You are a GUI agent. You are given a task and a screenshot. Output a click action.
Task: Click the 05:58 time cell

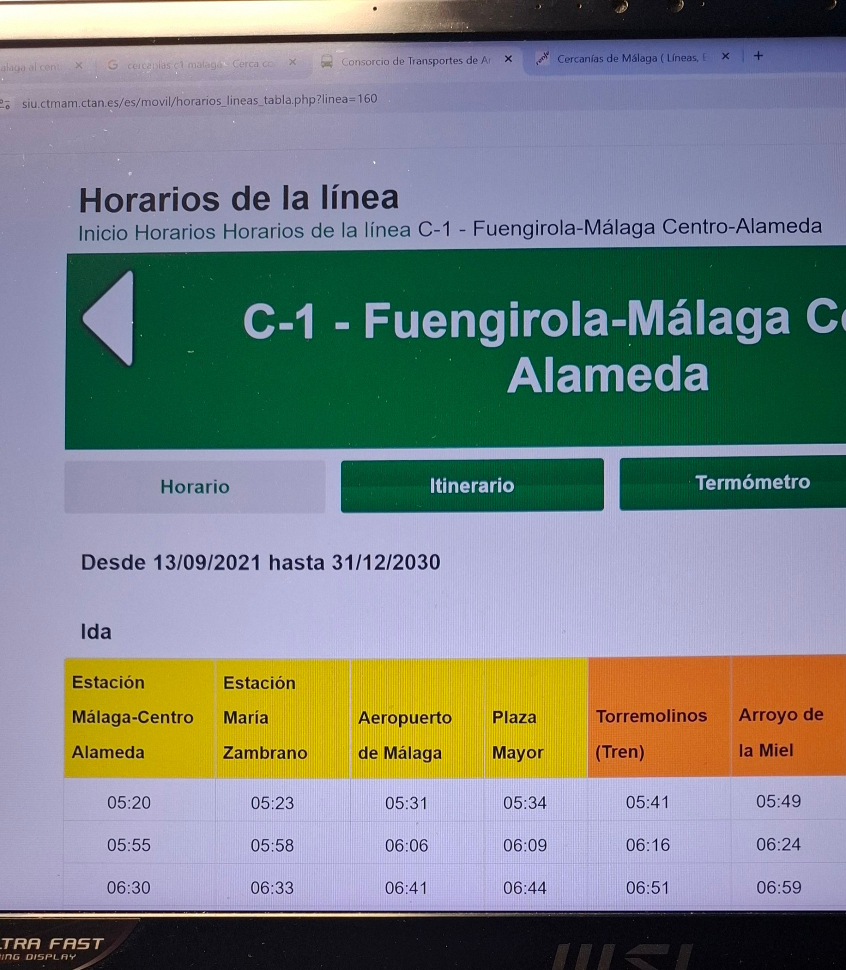[272, 846]
